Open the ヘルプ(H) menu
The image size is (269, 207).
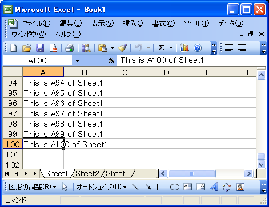pyautogui.click(x=68, y=34)
